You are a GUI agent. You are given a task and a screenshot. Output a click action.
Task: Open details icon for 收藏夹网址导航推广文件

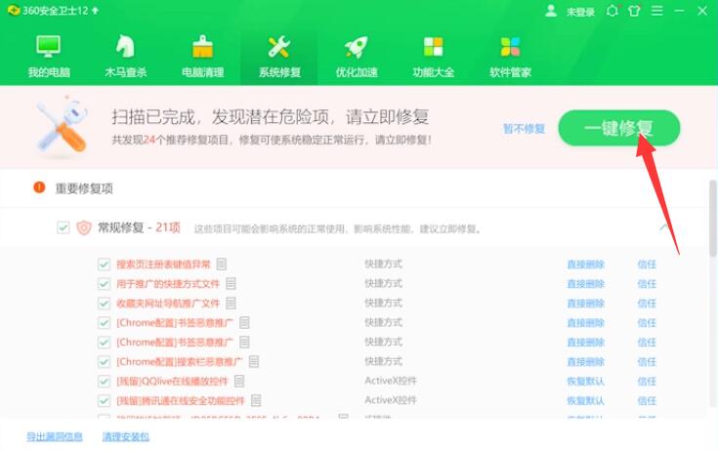click(x=231, y=303)
